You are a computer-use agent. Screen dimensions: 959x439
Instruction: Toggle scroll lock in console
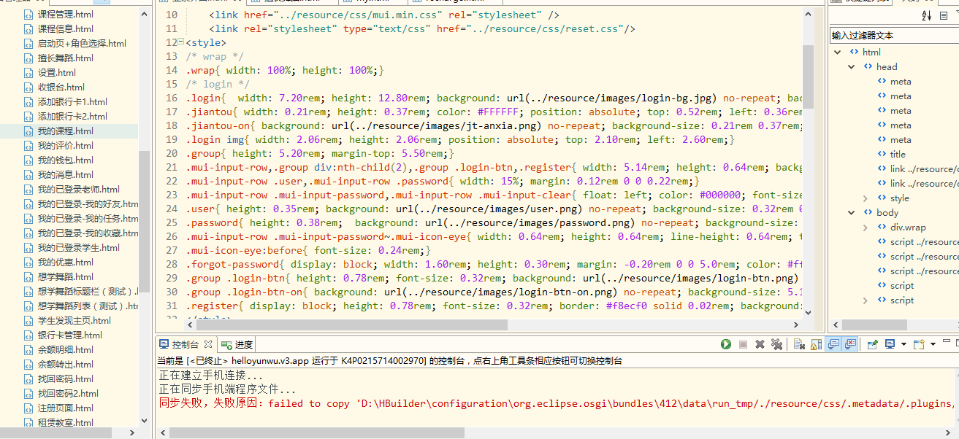[x=817, y=344]
